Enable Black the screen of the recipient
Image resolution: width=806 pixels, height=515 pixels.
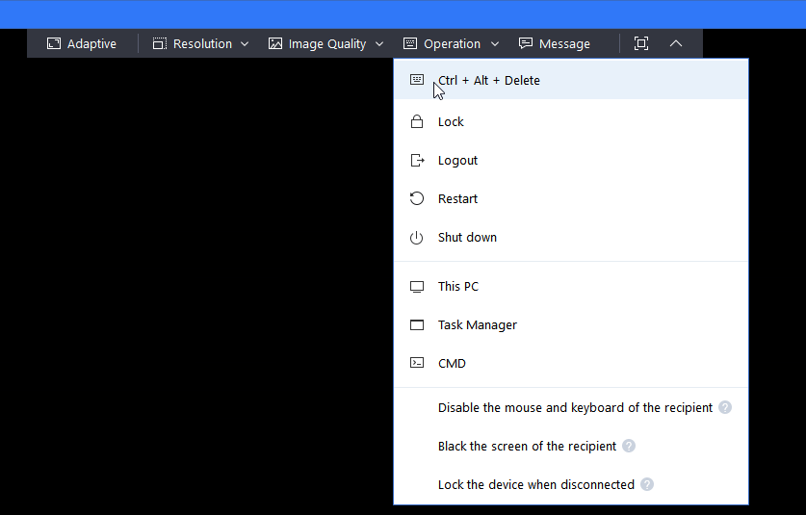pos(527,447)
